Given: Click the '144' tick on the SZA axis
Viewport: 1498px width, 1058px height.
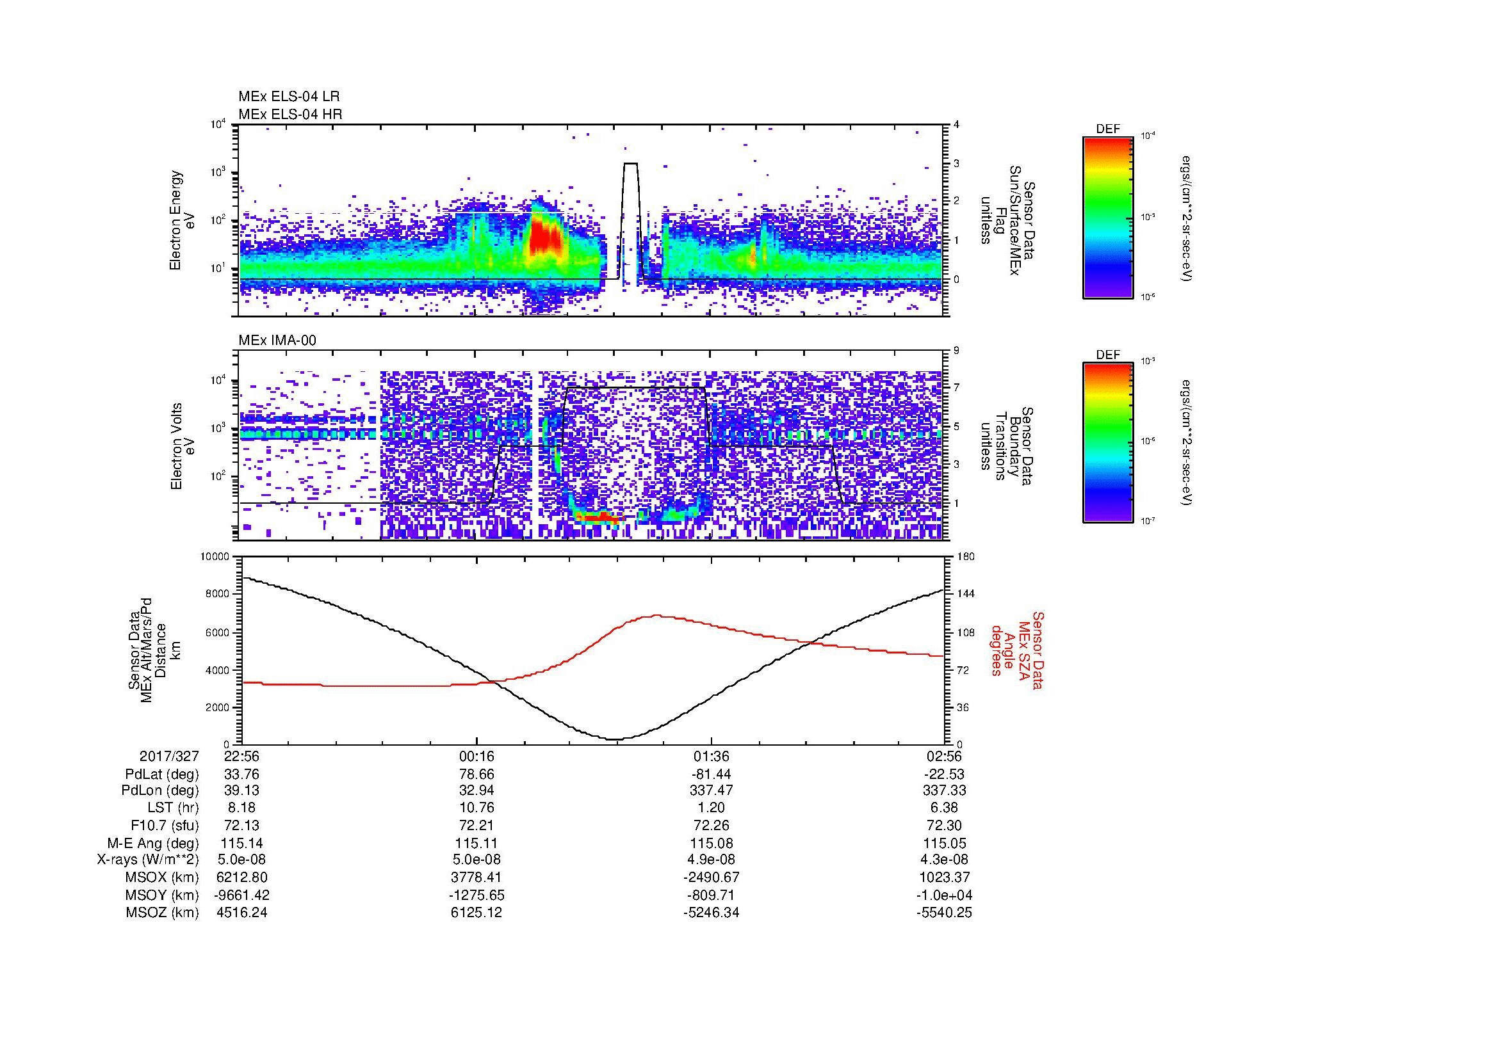Looking at the screenshot, I should pos(965,594).
